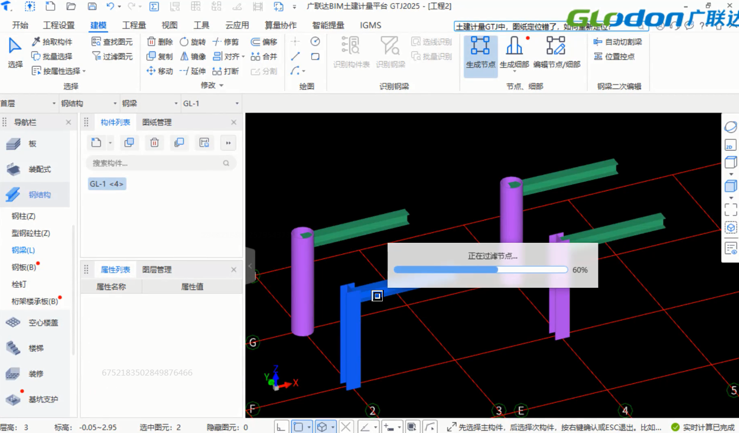Toggle the polyline snap button in the status bar

tap(429, 427)
